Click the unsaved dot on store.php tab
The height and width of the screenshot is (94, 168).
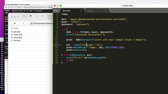[81, 11]
